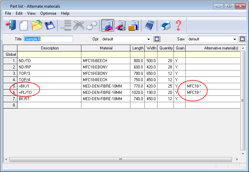Click the TOP/3 description cell
Image resolution: width=249 pixels, height=172 pixels.
pyautogui.click(x=49, y=73)
